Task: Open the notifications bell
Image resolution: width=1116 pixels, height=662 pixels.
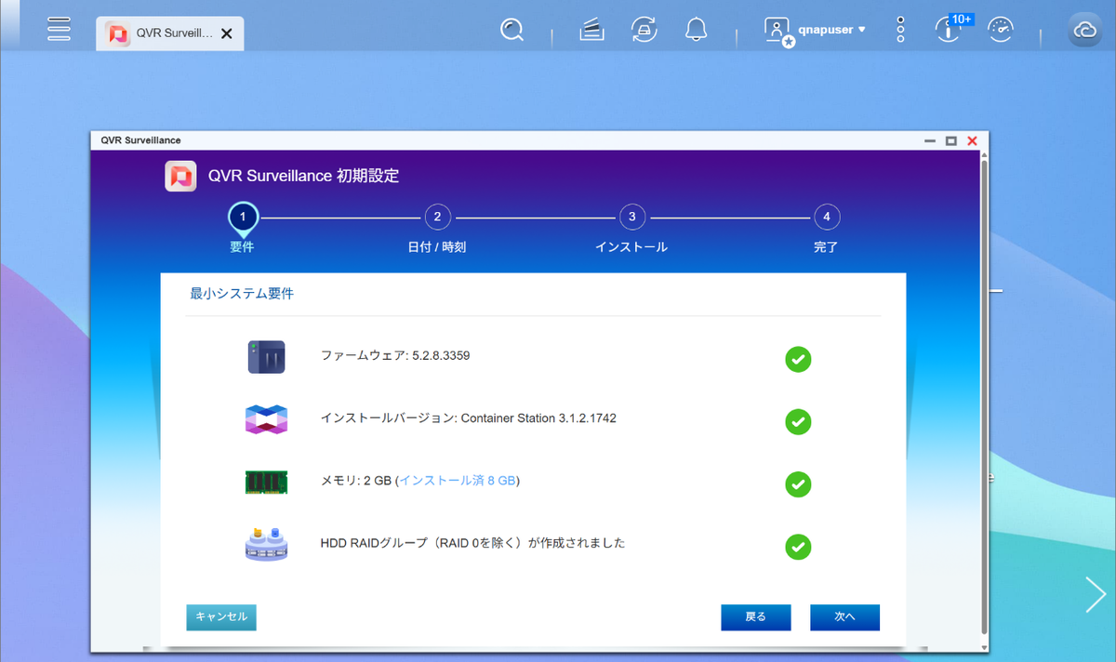Action: (696, 31)
